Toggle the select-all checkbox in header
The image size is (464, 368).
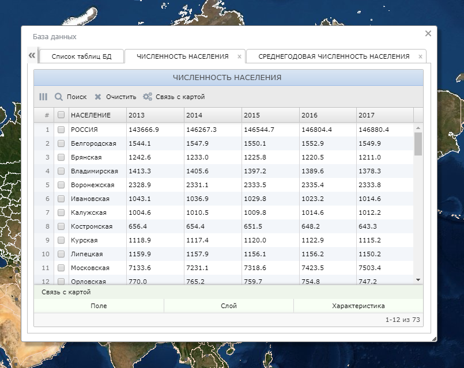[x=61, y=115]
